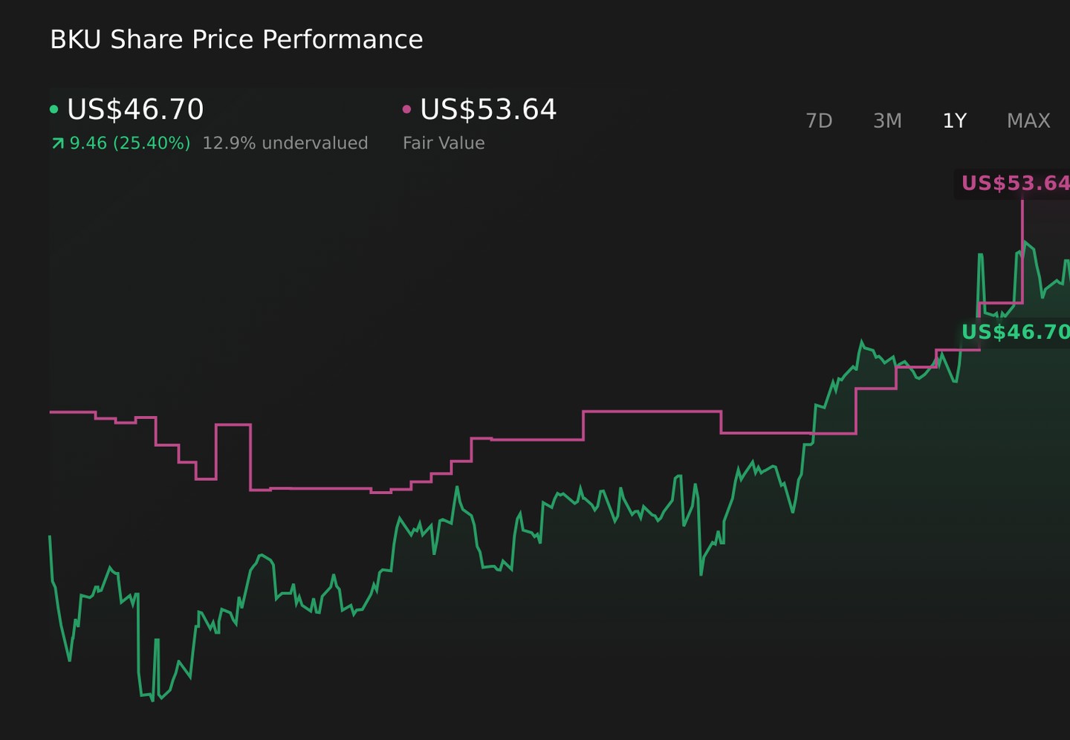
Task: Click the green share price dot indicator
Action: [53, 110]
